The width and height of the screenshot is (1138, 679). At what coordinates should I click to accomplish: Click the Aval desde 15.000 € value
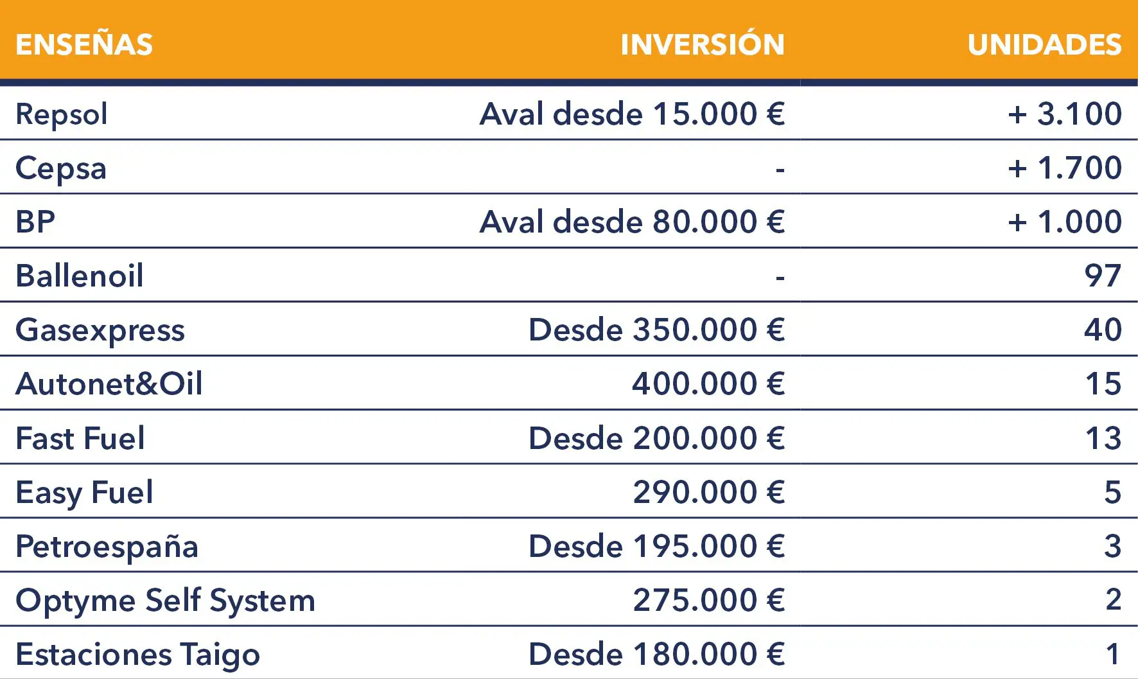pyautogui.click(x=632, y=114)
